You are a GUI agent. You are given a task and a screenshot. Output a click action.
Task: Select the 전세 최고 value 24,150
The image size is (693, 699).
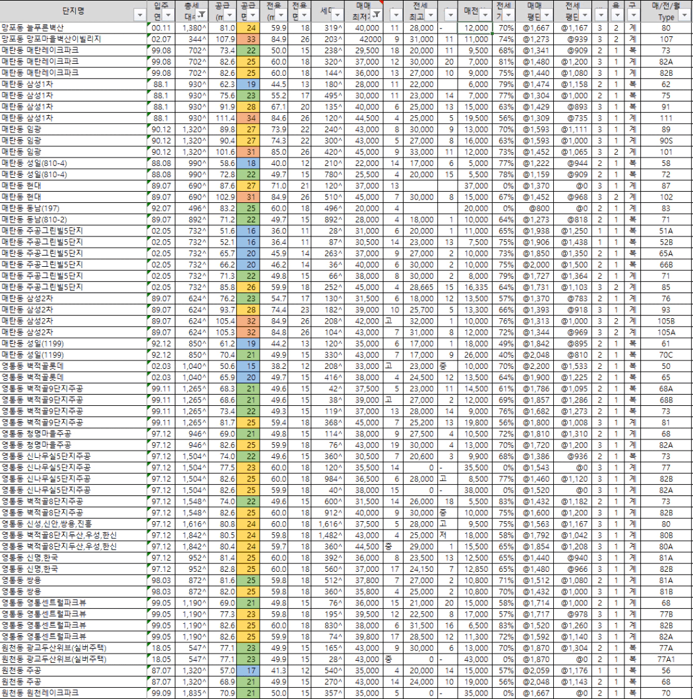(x=421, y=569)
